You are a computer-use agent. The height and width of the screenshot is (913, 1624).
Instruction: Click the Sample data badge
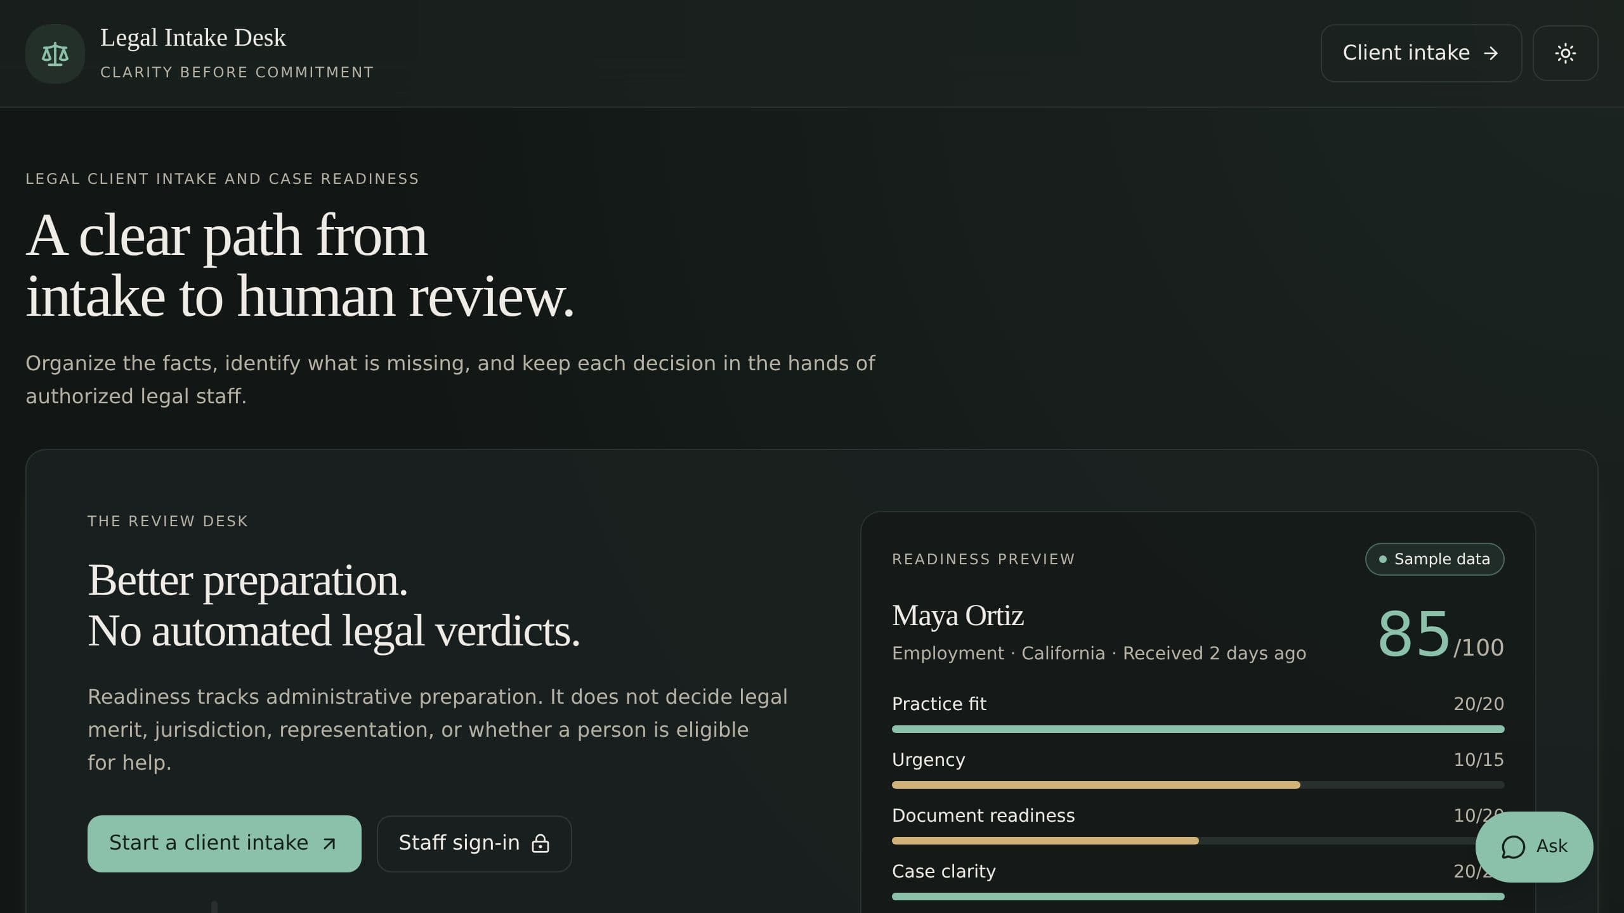coord(1434,559)
